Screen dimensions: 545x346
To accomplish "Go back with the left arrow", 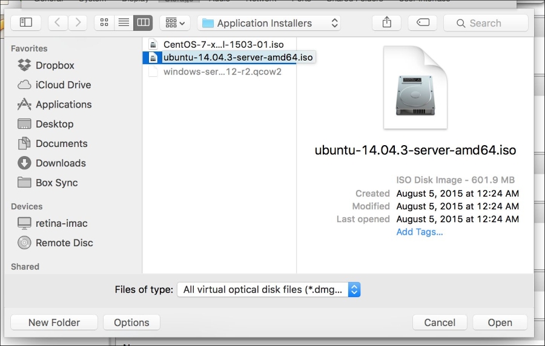I will point(58,23).
